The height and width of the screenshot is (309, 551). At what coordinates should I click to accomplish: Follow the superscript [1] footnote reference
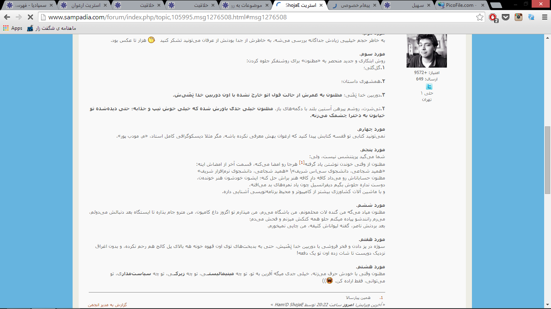coord(302,163)
